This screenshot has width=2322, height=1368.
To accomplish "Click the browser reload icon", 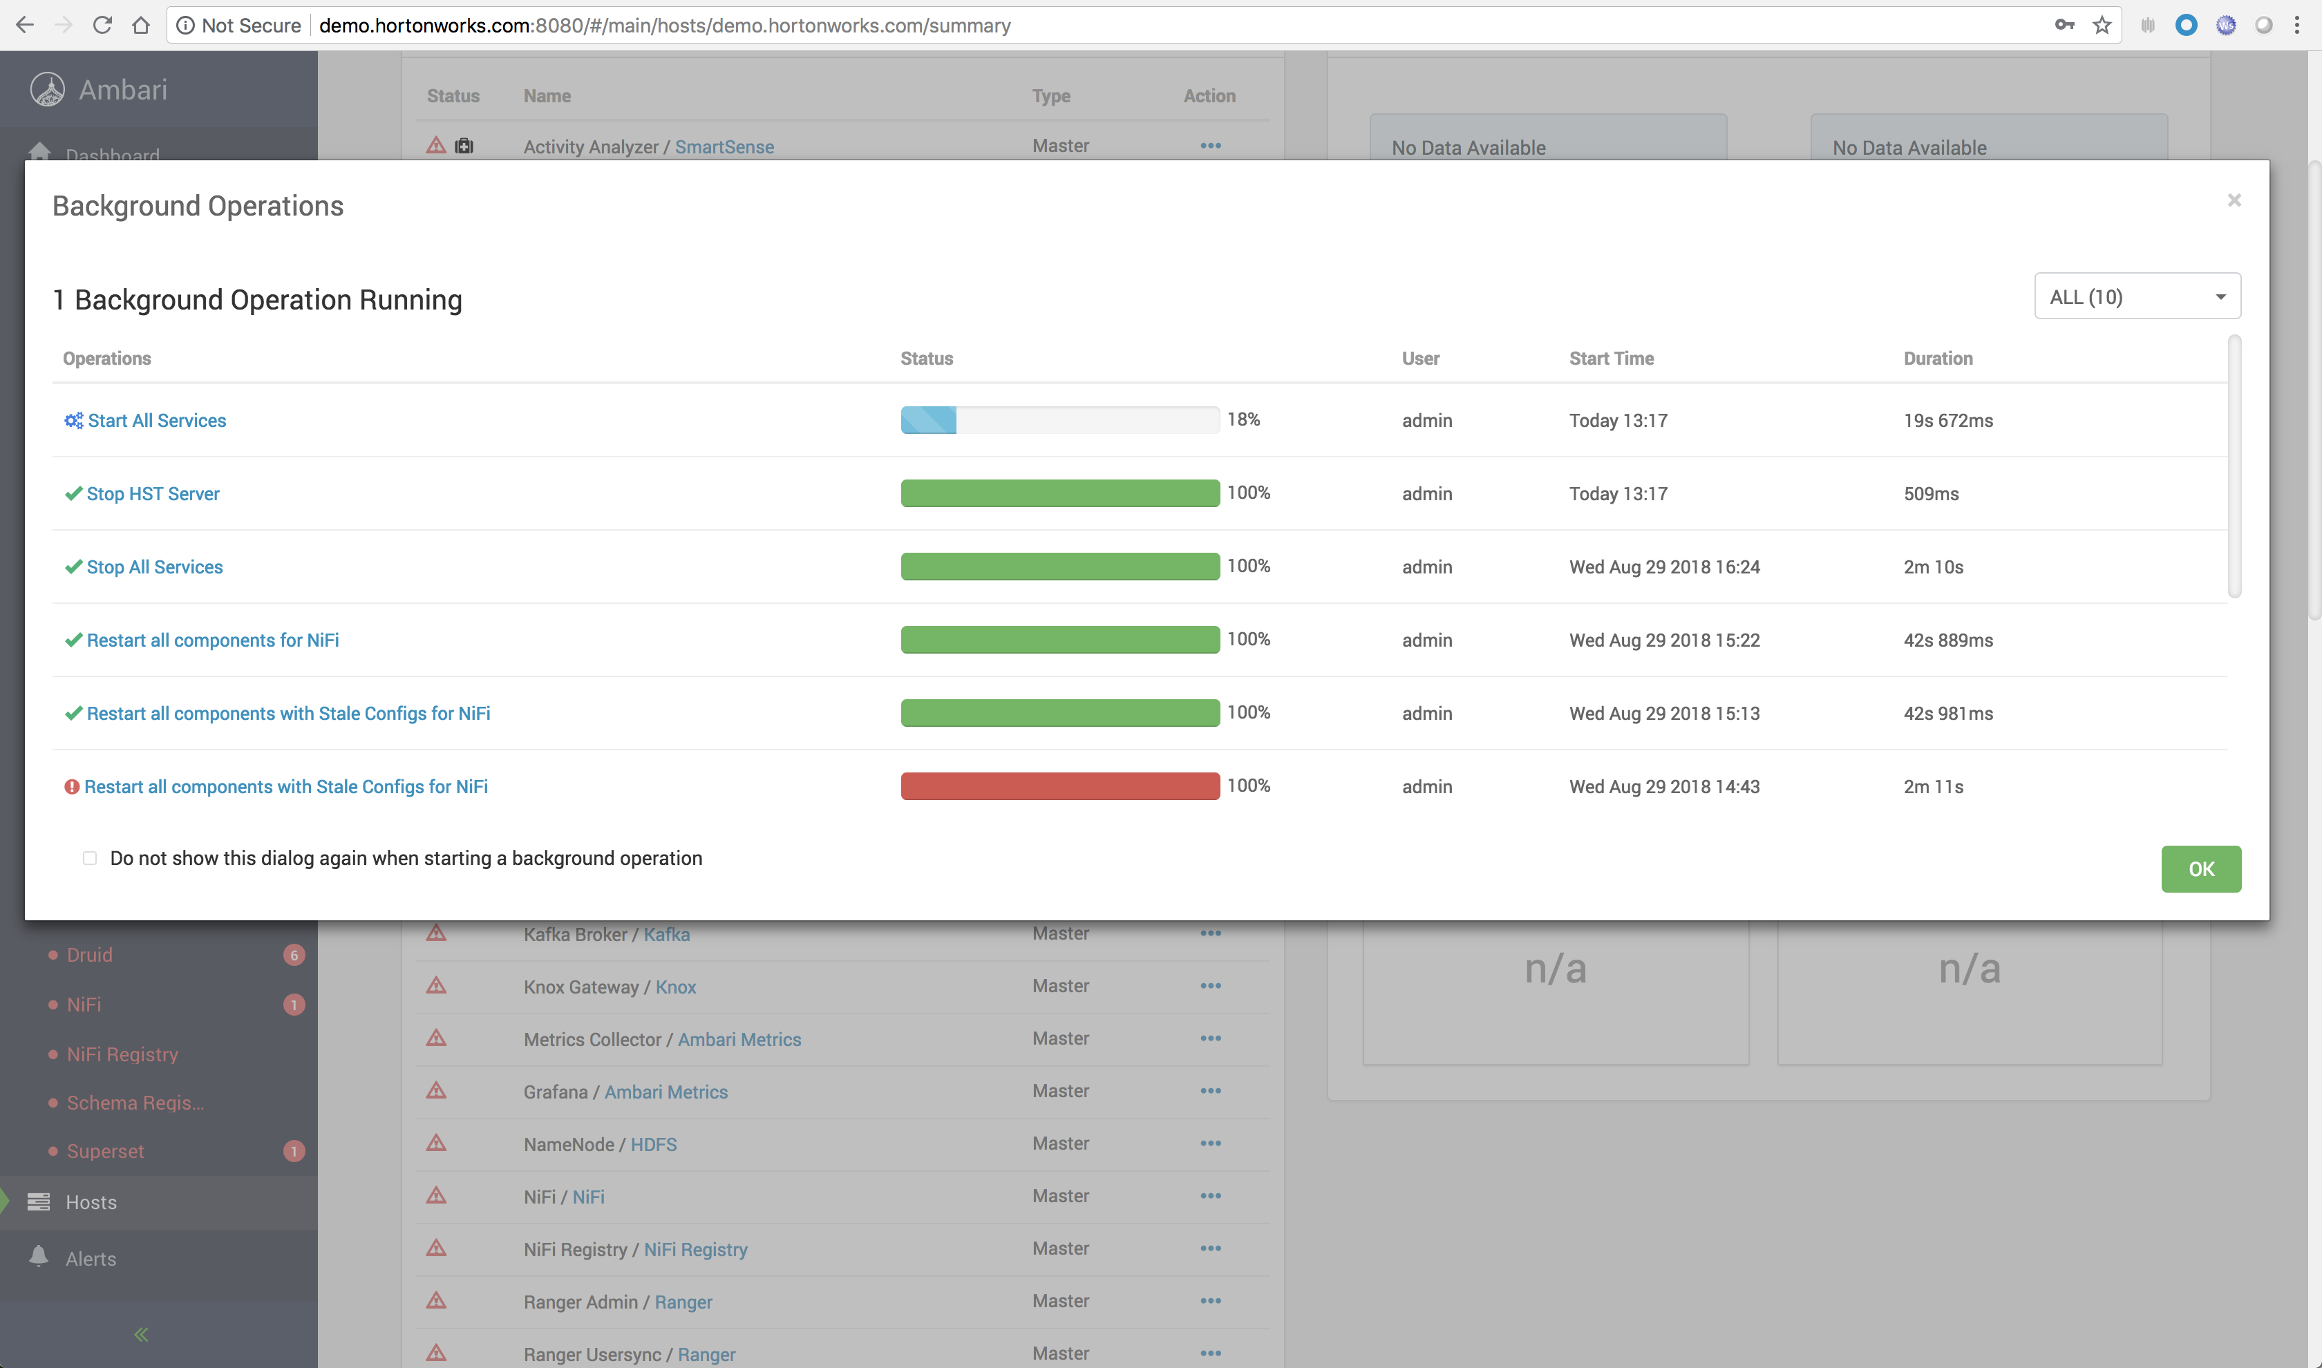I will click(x=102, y=25).
